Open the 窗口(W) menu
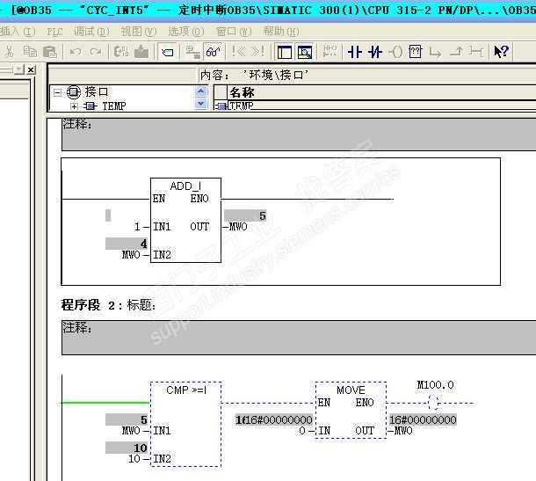The image size is (536, 481). pos(234,32)
